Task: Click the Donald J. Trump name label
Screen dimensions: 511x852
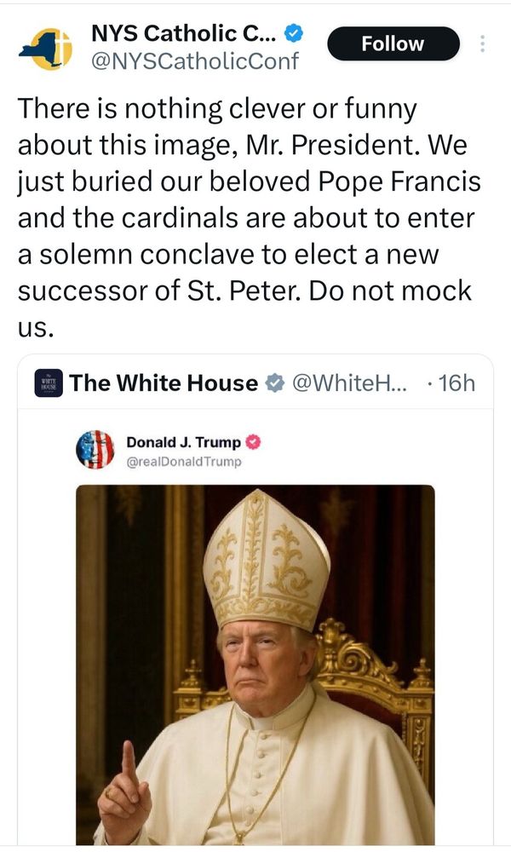Action: tap(184, 442)
